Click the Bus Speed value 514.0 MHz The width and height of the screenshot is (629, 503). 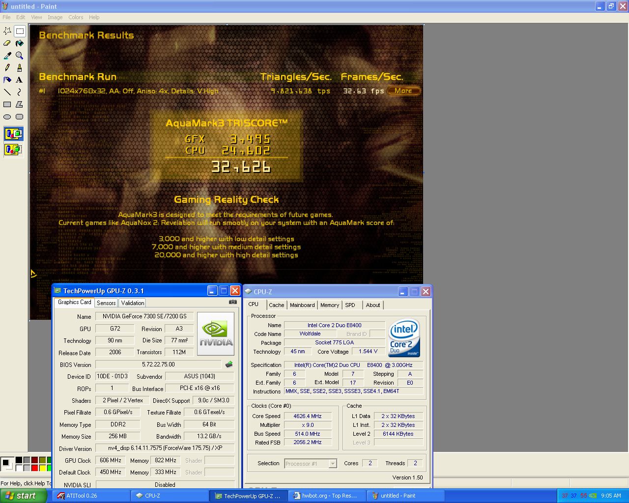pos(308,434)
